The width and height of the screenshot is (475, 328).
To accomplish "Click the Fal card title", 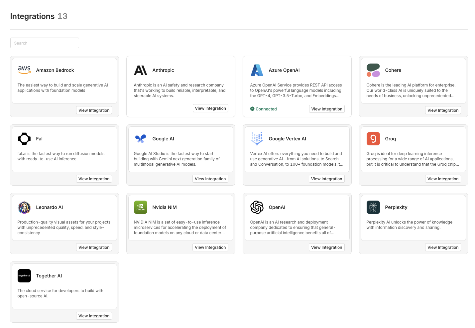I will click(x=39, y=139).
